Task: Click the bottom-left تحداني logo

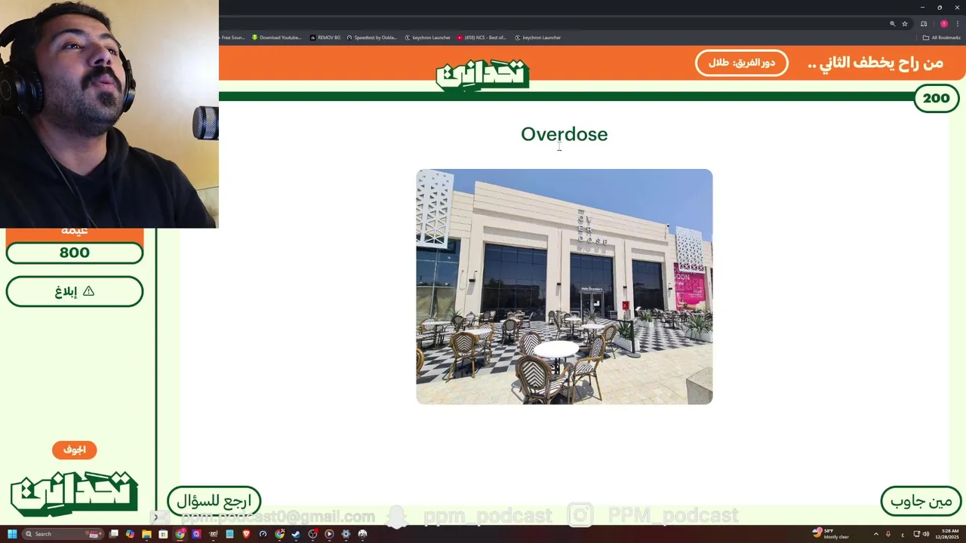Action: 74,494
